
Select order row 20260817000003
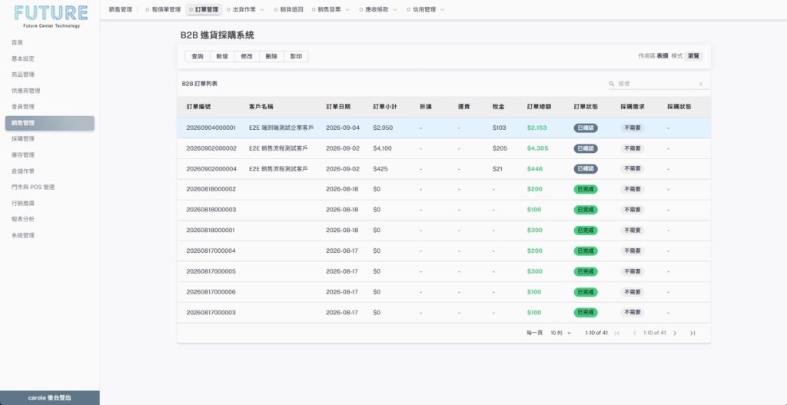(x=443, y=313)
